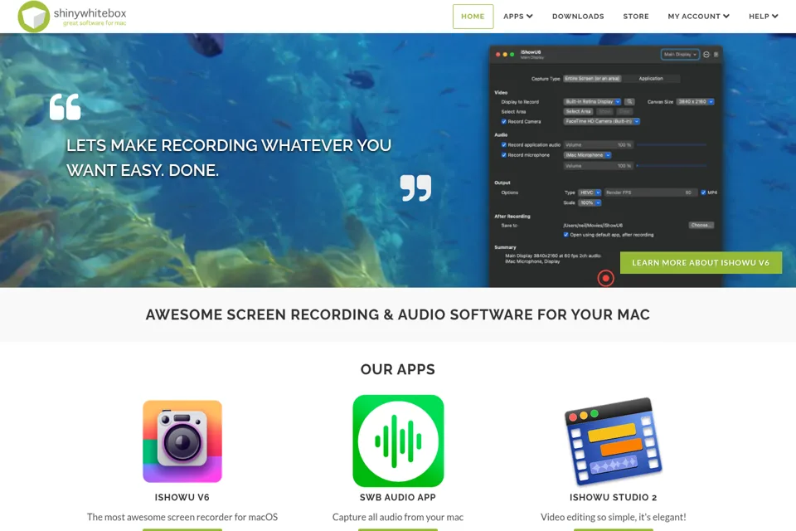Screen dimensions: 796x531
Task: Select Application capture type
Action: 651,78
